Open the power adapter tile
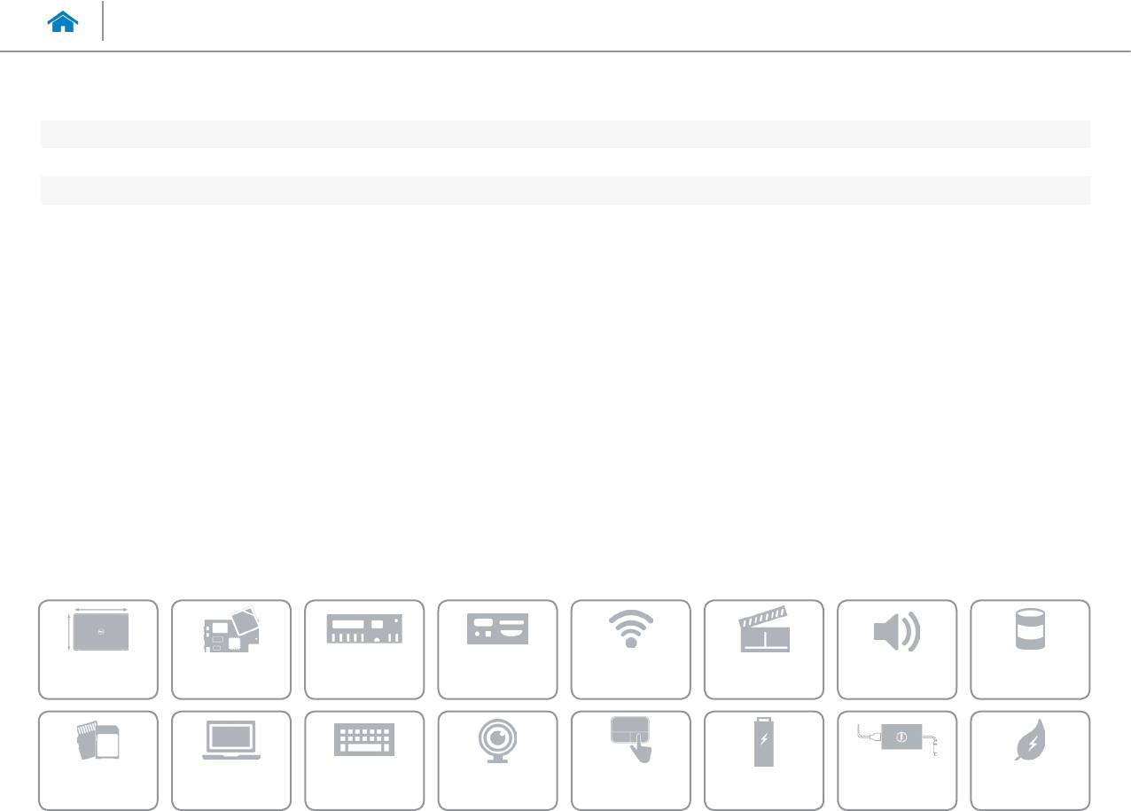The height and width of the screenshot is (811, 1131). click(x=897, y=760)
